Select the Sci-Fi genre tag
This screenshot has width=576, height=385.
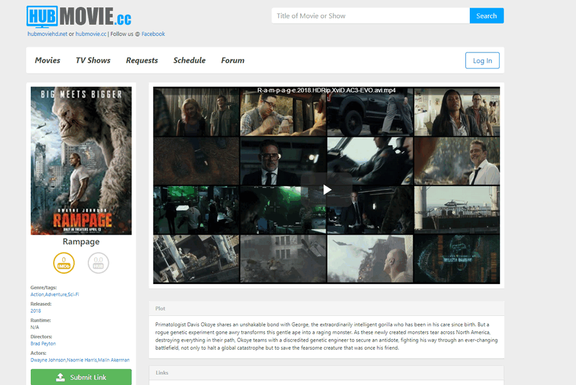coord(74,294)
